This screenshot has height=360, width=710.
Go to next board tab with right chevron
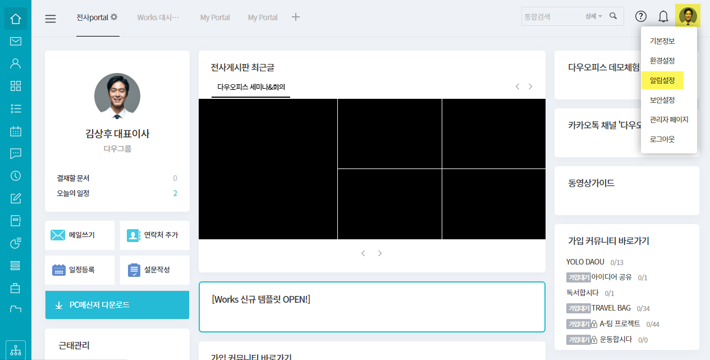[530, 86]
